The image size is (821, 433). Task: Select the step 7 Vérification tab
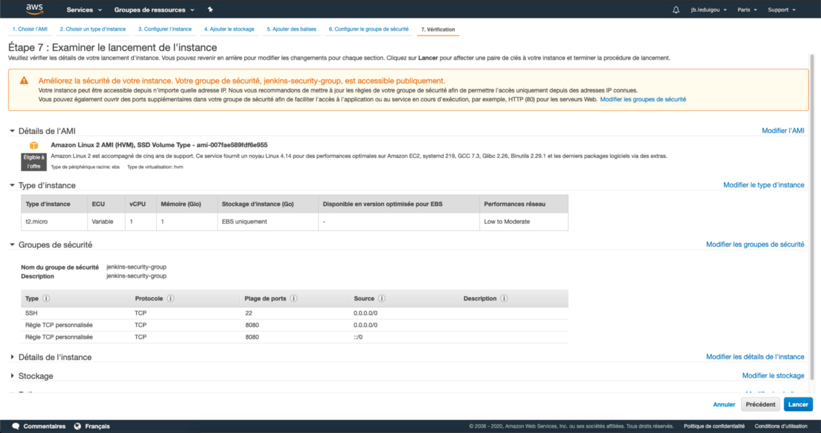[x=438, y=29]
